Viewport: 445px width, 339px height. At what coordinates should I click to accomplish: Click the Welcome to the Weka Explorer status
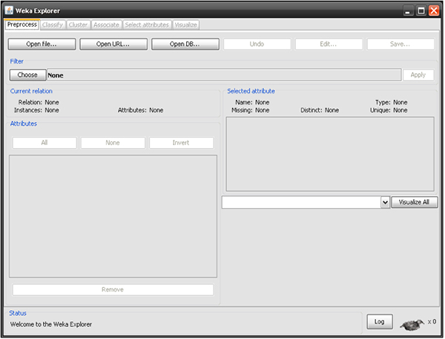(51, 324)
